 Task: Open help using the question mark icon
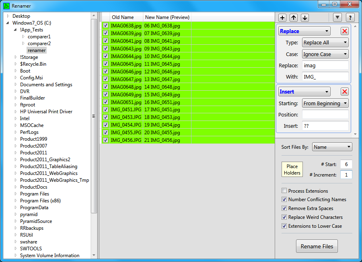350,17
